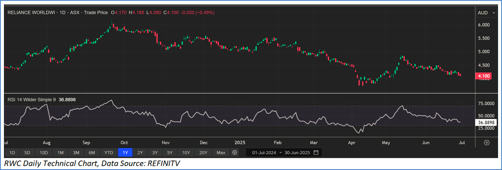
Task: Choose the 10D range button
Action: click(x=44, y=153)
